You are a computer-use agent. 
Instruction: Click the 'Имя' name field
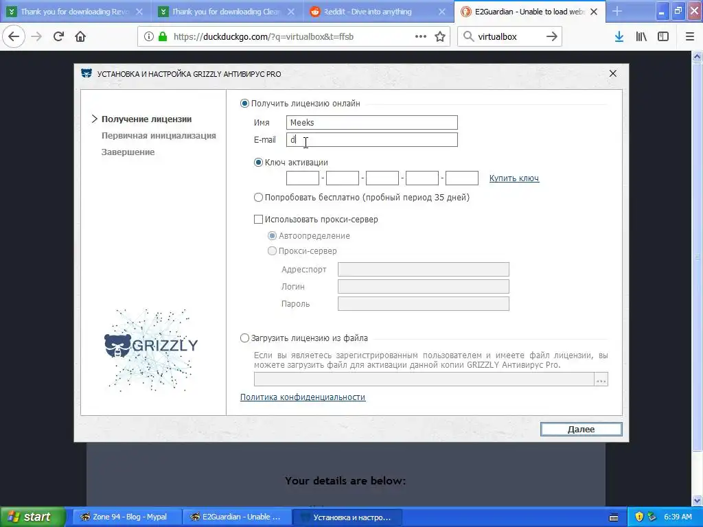click(x=372, y=122)
